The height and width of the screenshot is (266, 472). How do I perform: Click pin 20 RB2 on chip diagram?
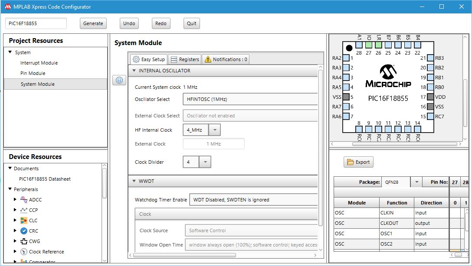point(430,68)
